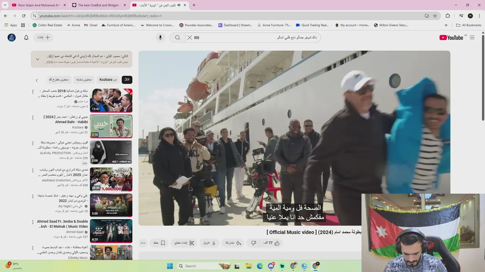The width and height of the screenshot is (485, 272).
Task: Open the account avatar menu
Action: tap(12, 37)
